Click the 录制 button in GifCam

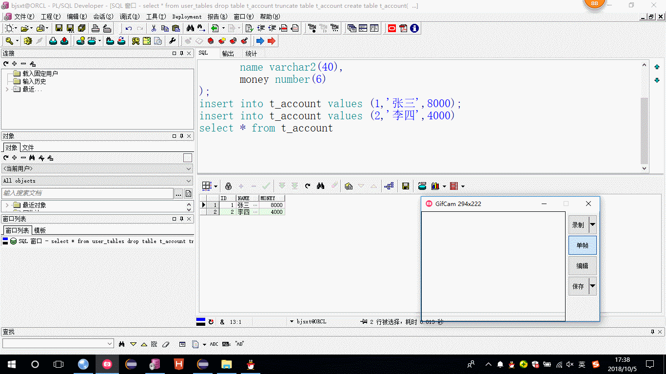point(579,225)
